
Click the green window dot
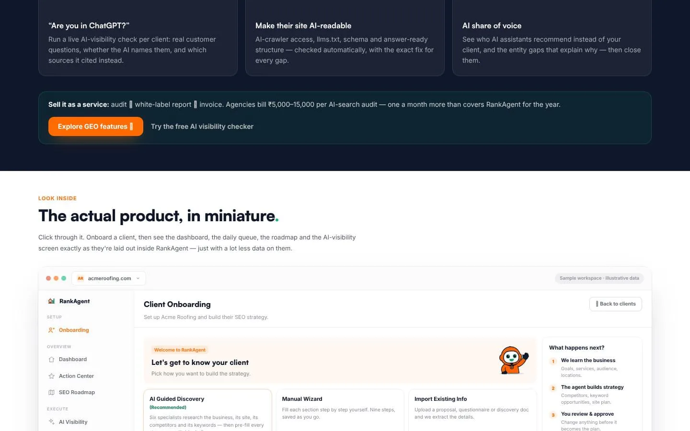[x=64, y=278]
